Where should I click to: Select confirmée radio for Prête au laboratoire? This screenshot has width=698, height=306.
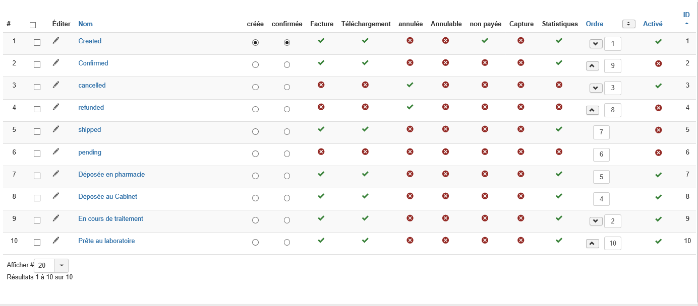tap(287, 242)
